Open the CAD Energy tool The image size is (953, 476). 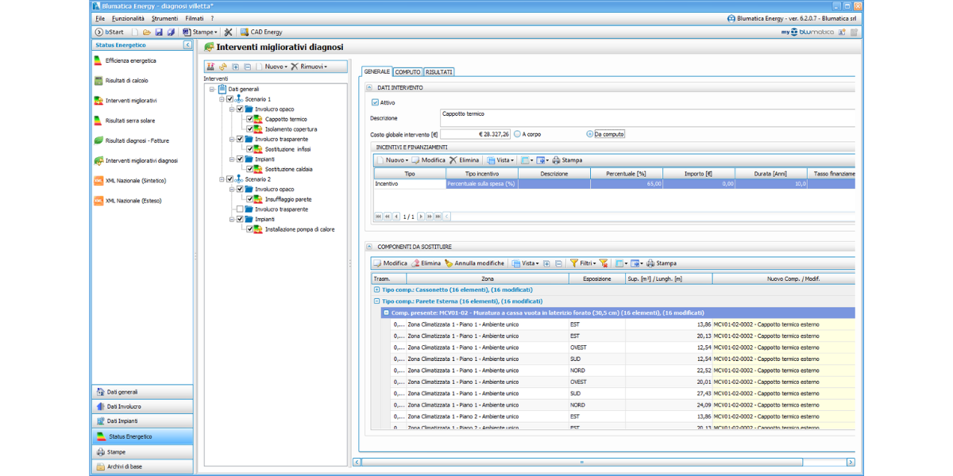[x=261, y=33]
